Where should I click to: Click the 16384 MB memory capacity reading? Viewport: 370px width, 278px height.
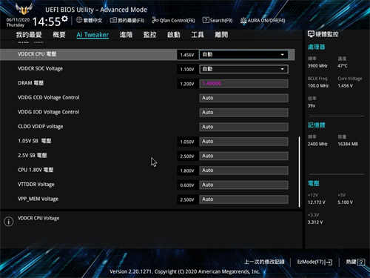(x=348, y=144)
